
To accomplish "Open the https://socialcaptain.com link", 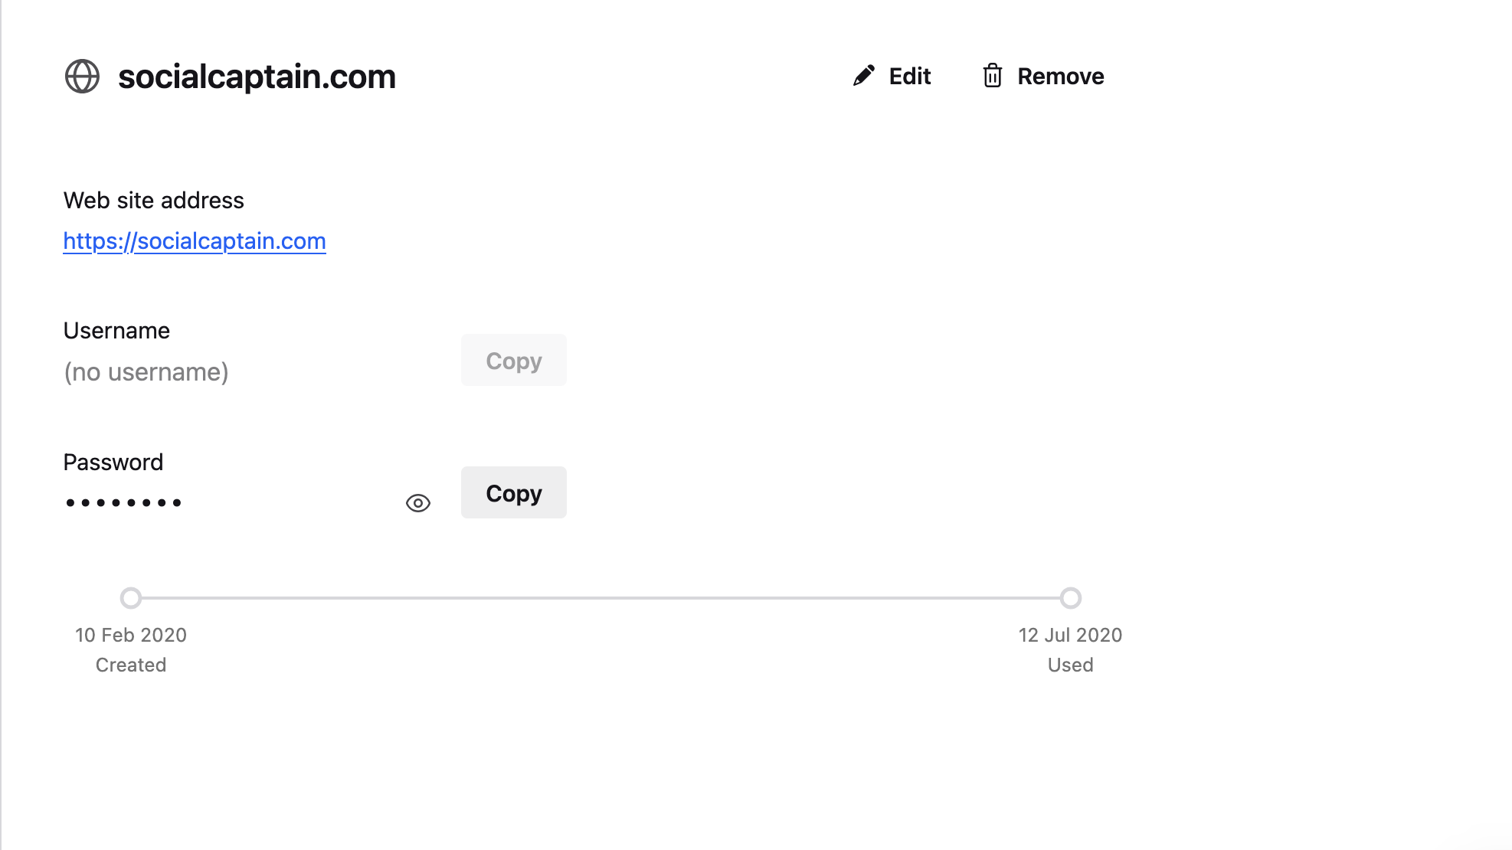I will point(195,241).
